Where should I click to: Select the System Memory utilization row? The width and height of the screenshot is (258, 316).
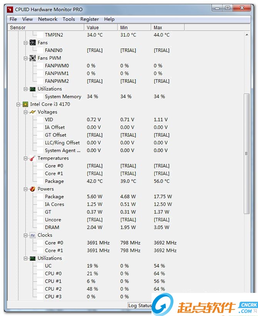click(x=63, y=97)
